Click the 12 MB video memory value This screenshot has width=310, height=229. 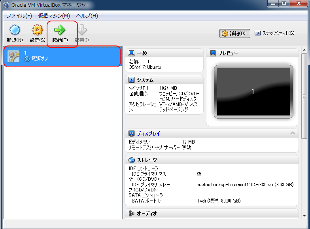point(188,142)
